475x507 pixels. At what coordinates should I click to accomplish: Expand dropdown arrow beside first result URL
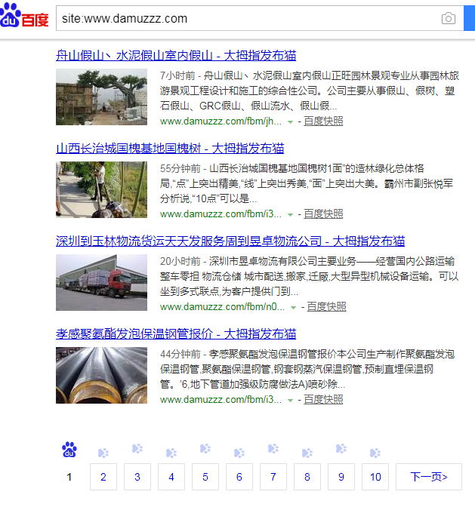tap(290, 121)
